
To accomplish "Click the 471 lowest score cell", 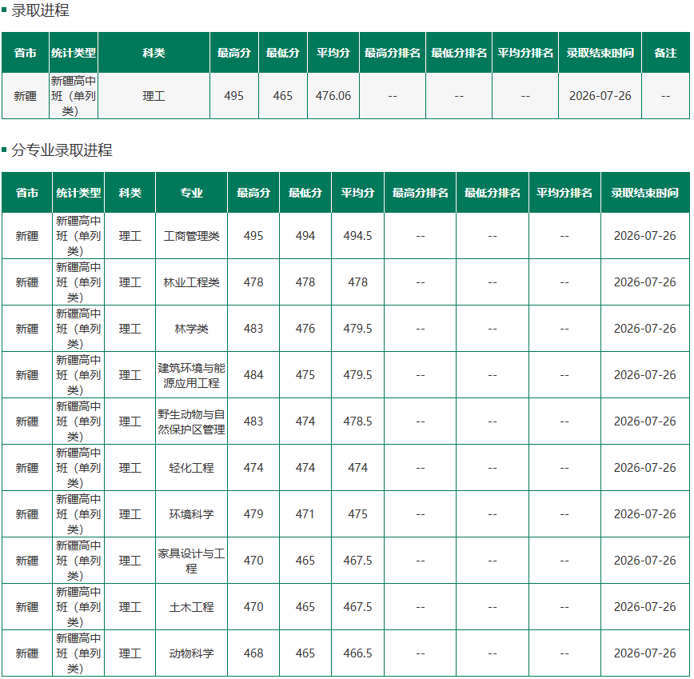I will click(305, 514).
